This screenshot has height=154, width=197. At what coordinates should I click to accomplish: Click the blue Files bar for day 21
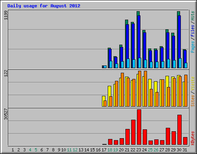point(127,42)
